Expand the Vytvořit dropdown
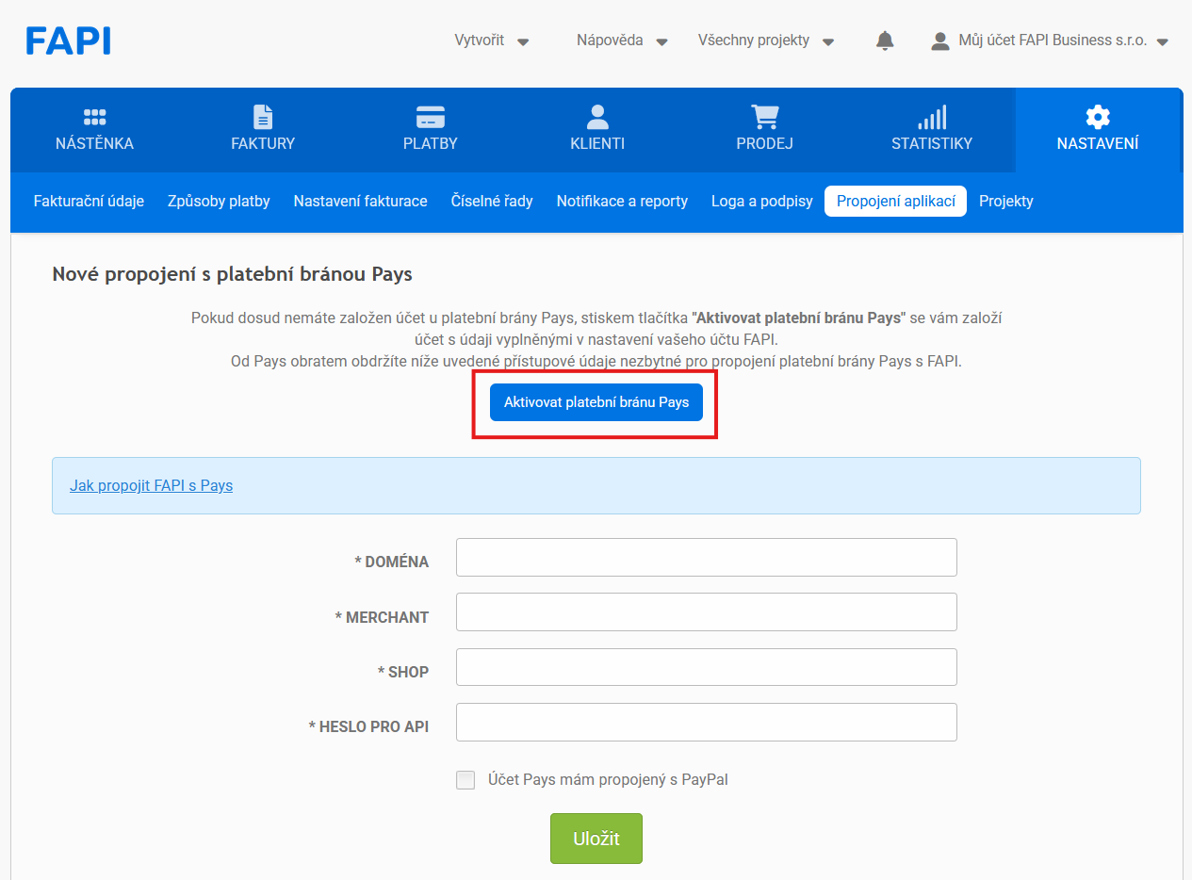This screenshot has height=880, width=1192. point(492,41)
